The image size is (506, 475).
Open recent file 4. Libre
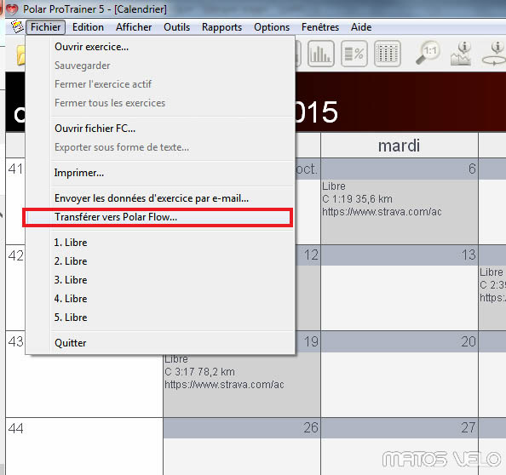(x=160, y=299)
